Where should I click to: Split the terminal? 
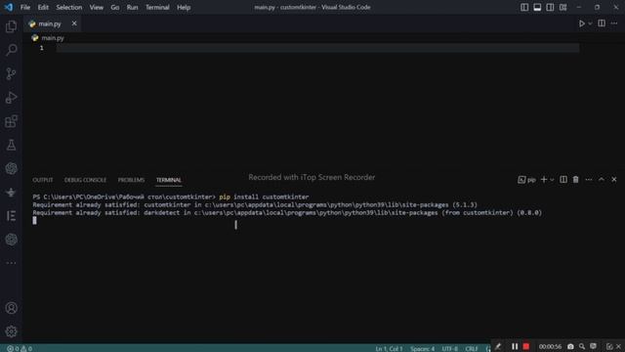click(x=563, y=180)
